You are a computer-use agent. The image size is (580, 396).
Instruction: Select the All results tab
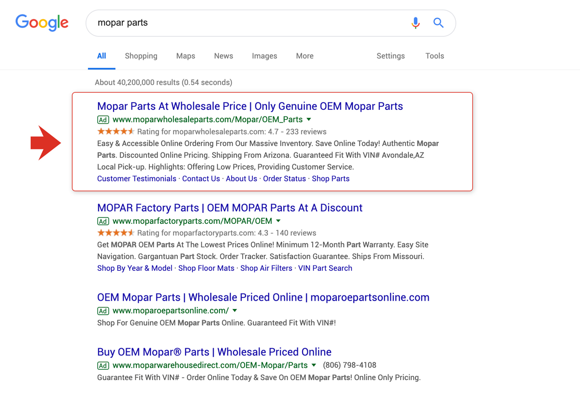coord(101,56)
